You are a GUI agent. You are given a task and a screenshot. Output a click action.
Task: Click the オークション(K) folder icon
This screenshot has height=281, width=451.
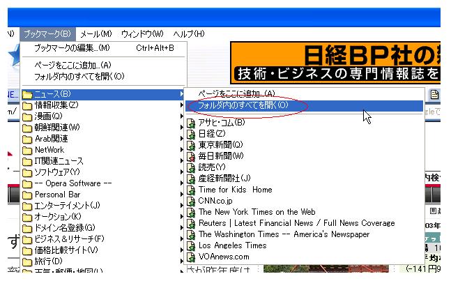27,218
